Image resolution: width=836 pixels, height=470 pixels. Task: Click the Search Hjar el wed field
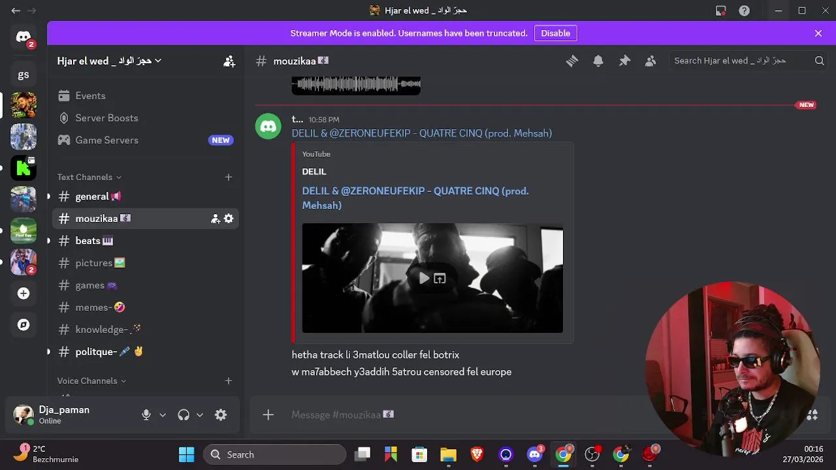(748, 61)
